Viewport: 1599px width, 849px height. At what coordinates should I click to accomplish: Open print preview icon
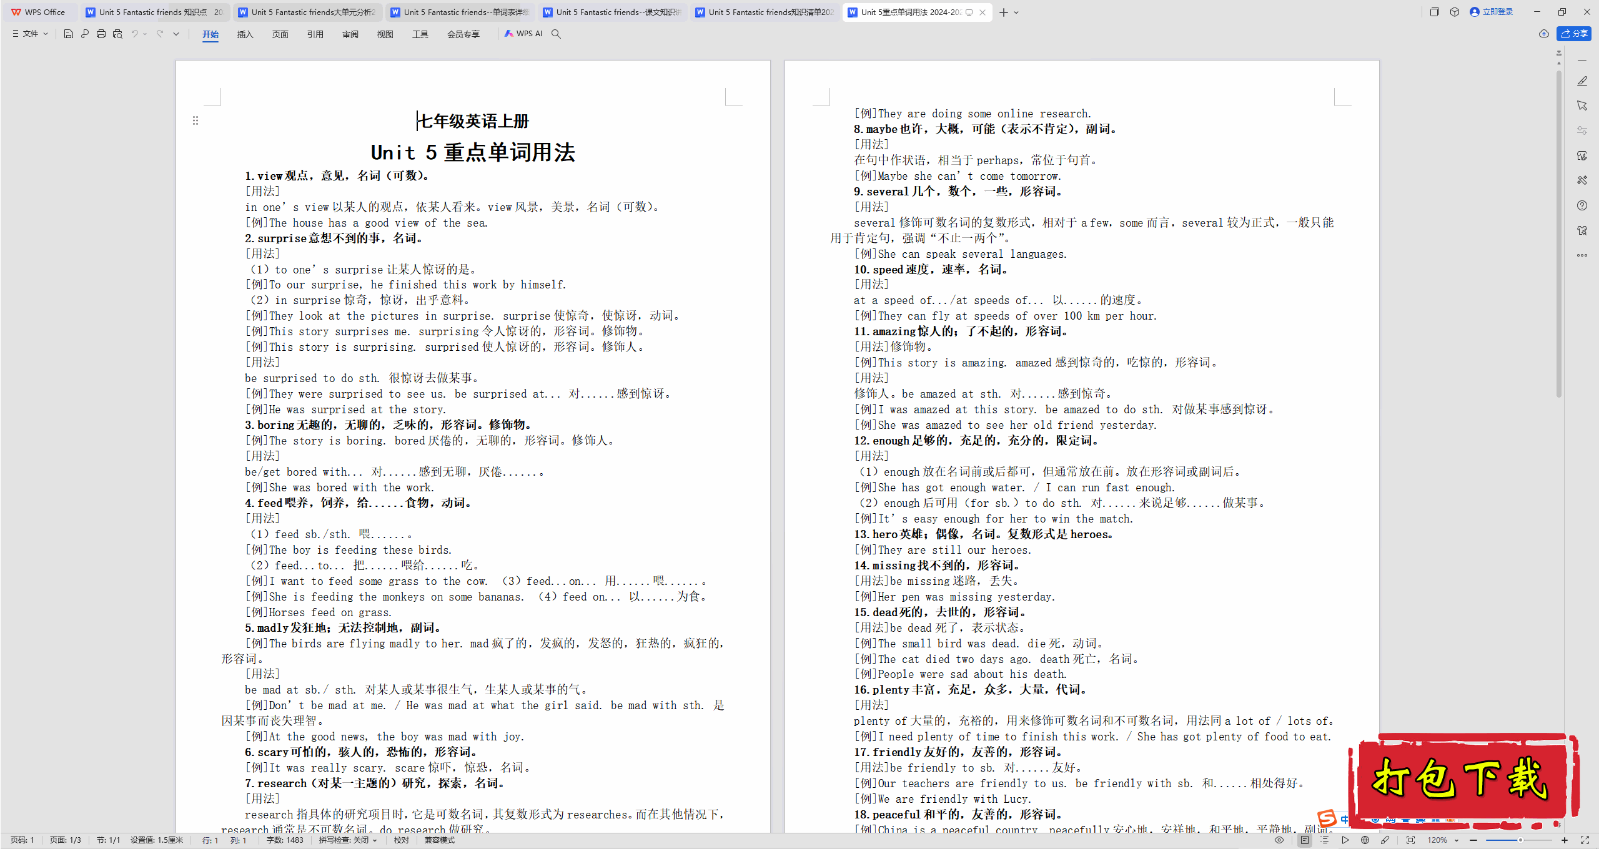click(117, 34)
